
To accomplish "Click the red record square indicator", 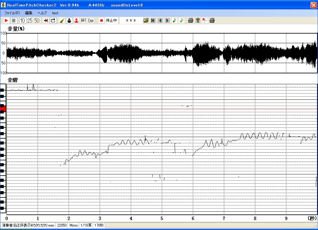I will pos(102,21).
